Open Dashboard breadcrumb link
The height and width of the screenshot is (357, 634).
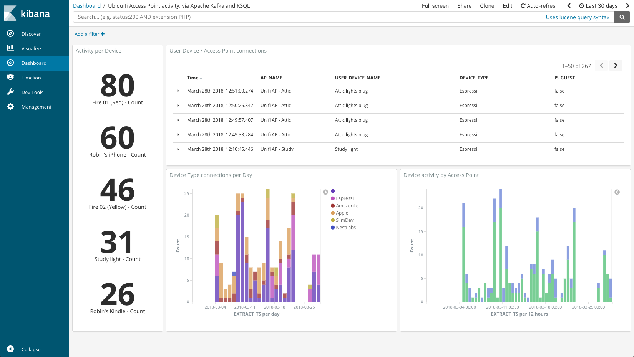(x=87, y=6)
